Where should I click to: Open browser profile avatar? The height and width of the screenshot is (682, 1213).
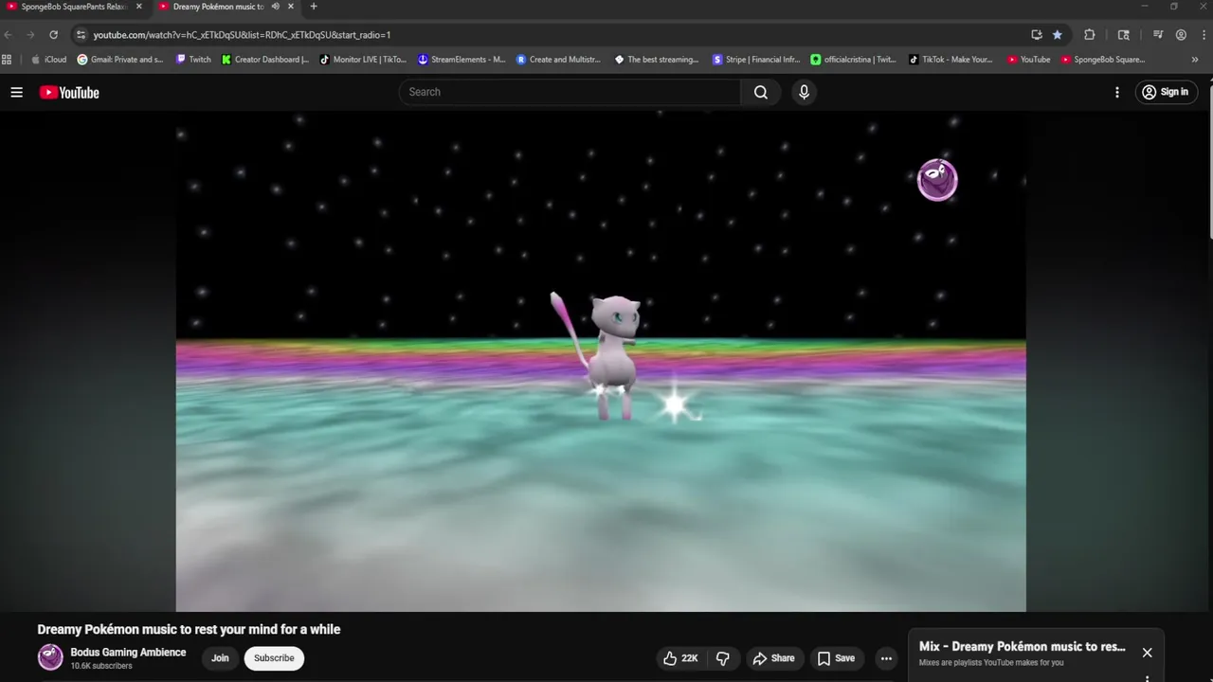tap(1181, 35)
